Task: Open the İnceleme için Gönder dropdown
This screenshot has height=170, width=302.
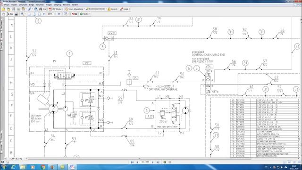Action: [96, 9]
